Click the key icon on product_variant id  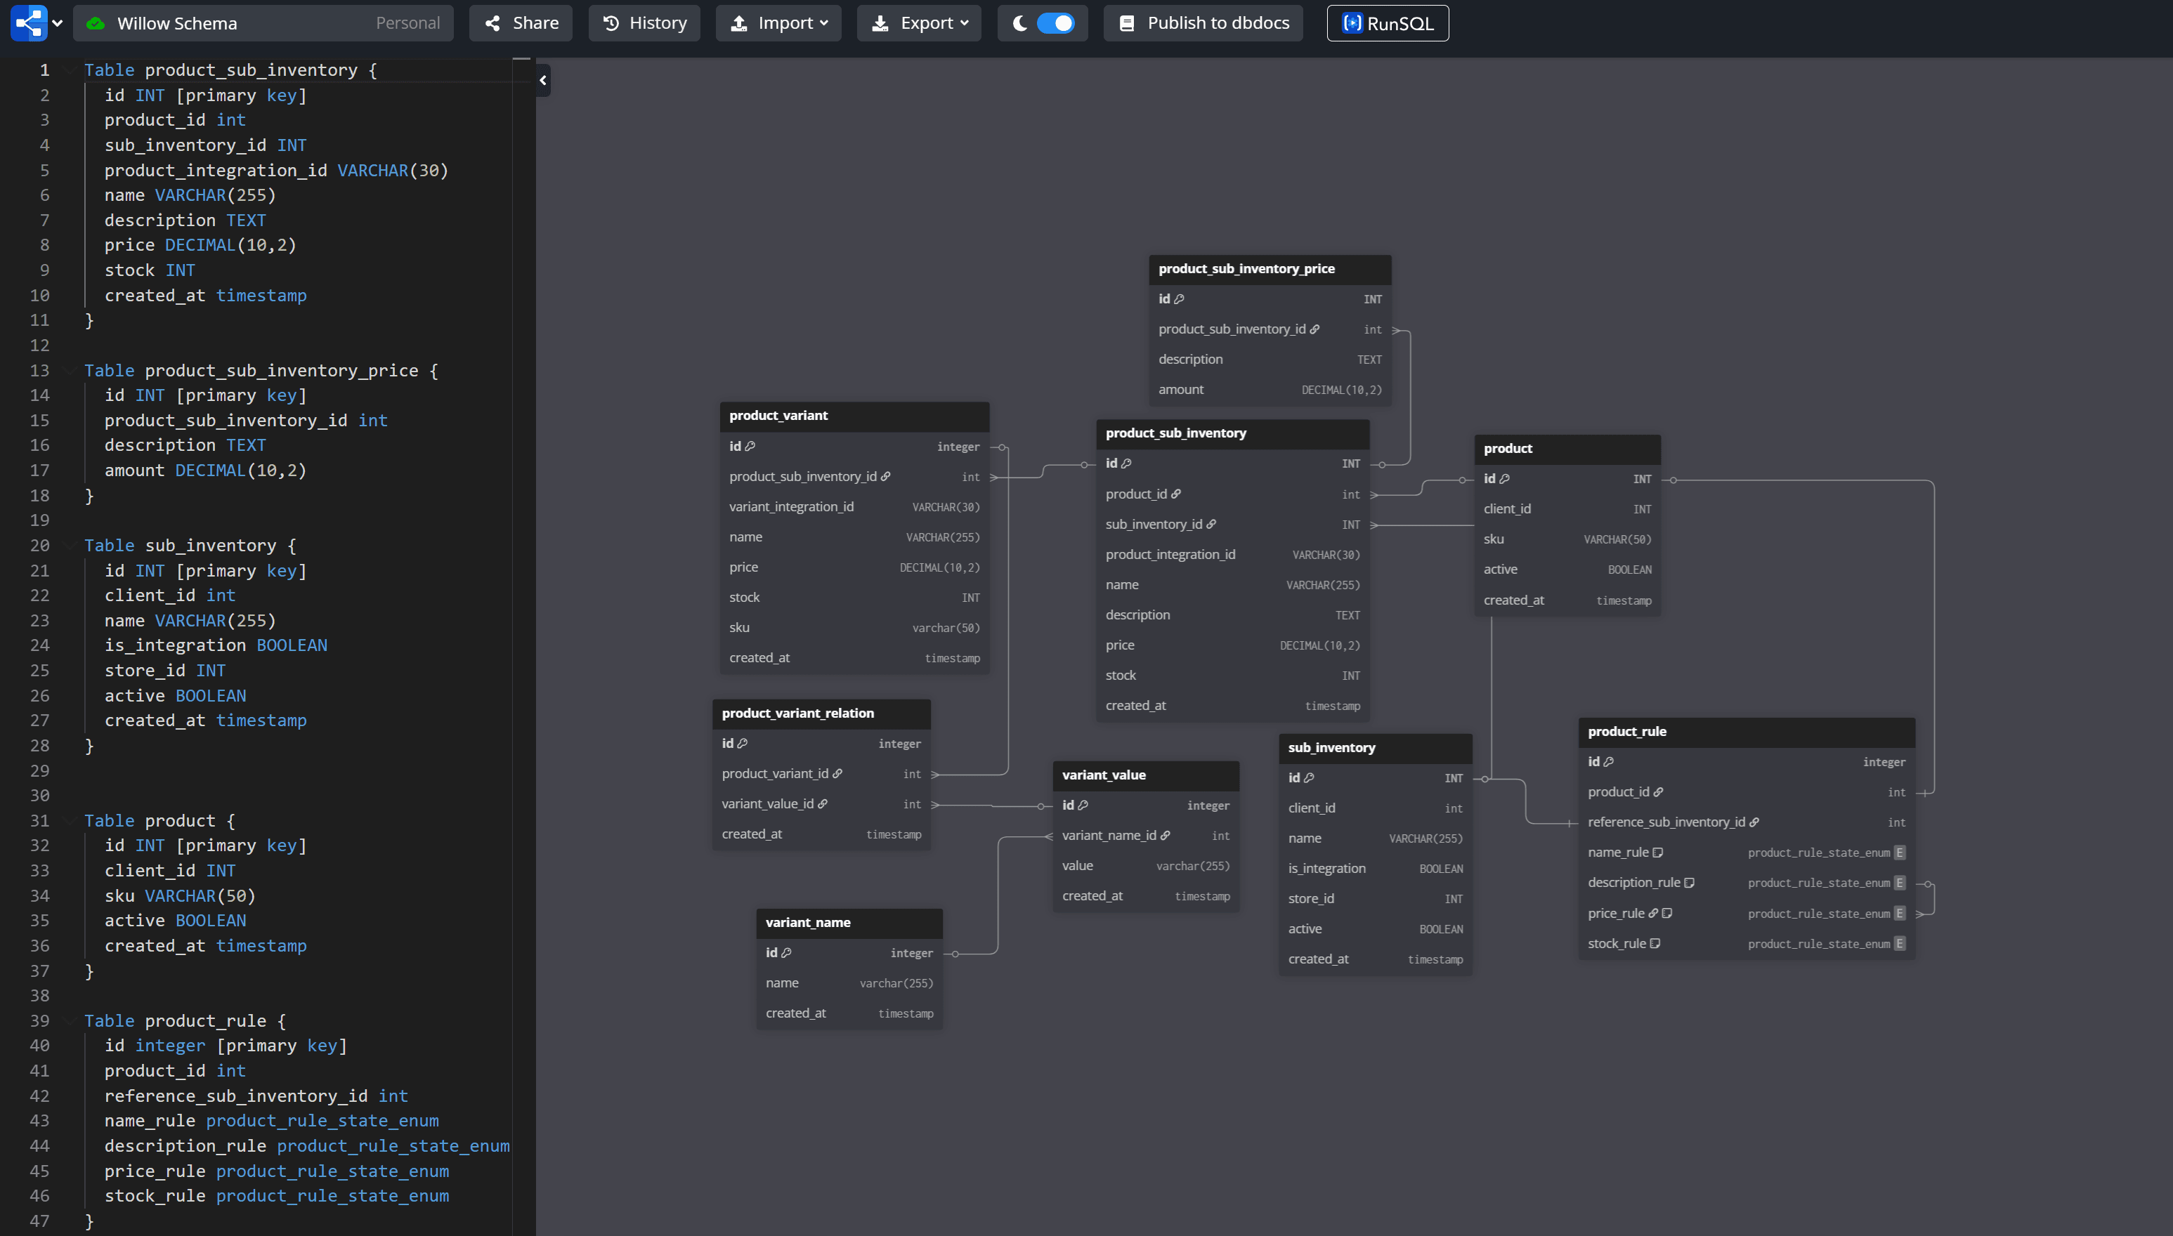coord(750,447)
